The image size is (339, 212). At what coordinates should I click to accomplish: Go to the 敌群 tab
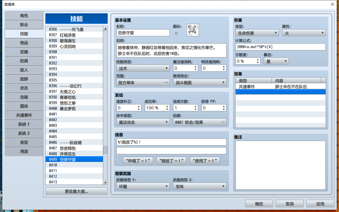point(24,79)
